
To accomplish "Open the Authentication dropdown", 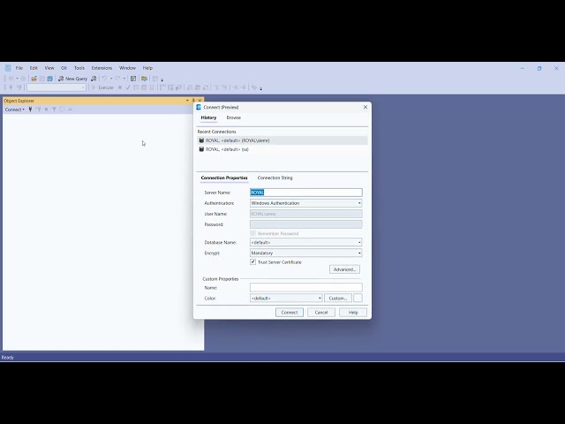I will 306,203.
